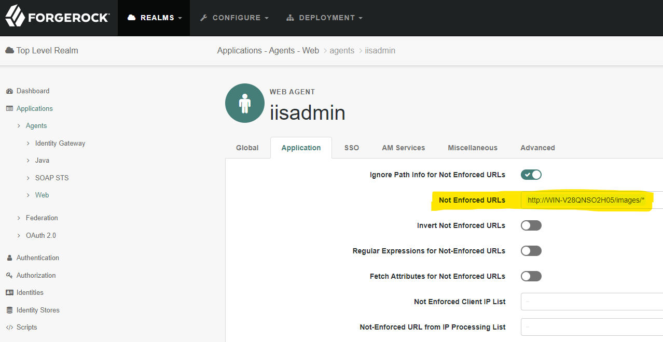Click the Not Enforced Client IP List field
The width and height of the screenshot is (663, 342).
(592, 302)
